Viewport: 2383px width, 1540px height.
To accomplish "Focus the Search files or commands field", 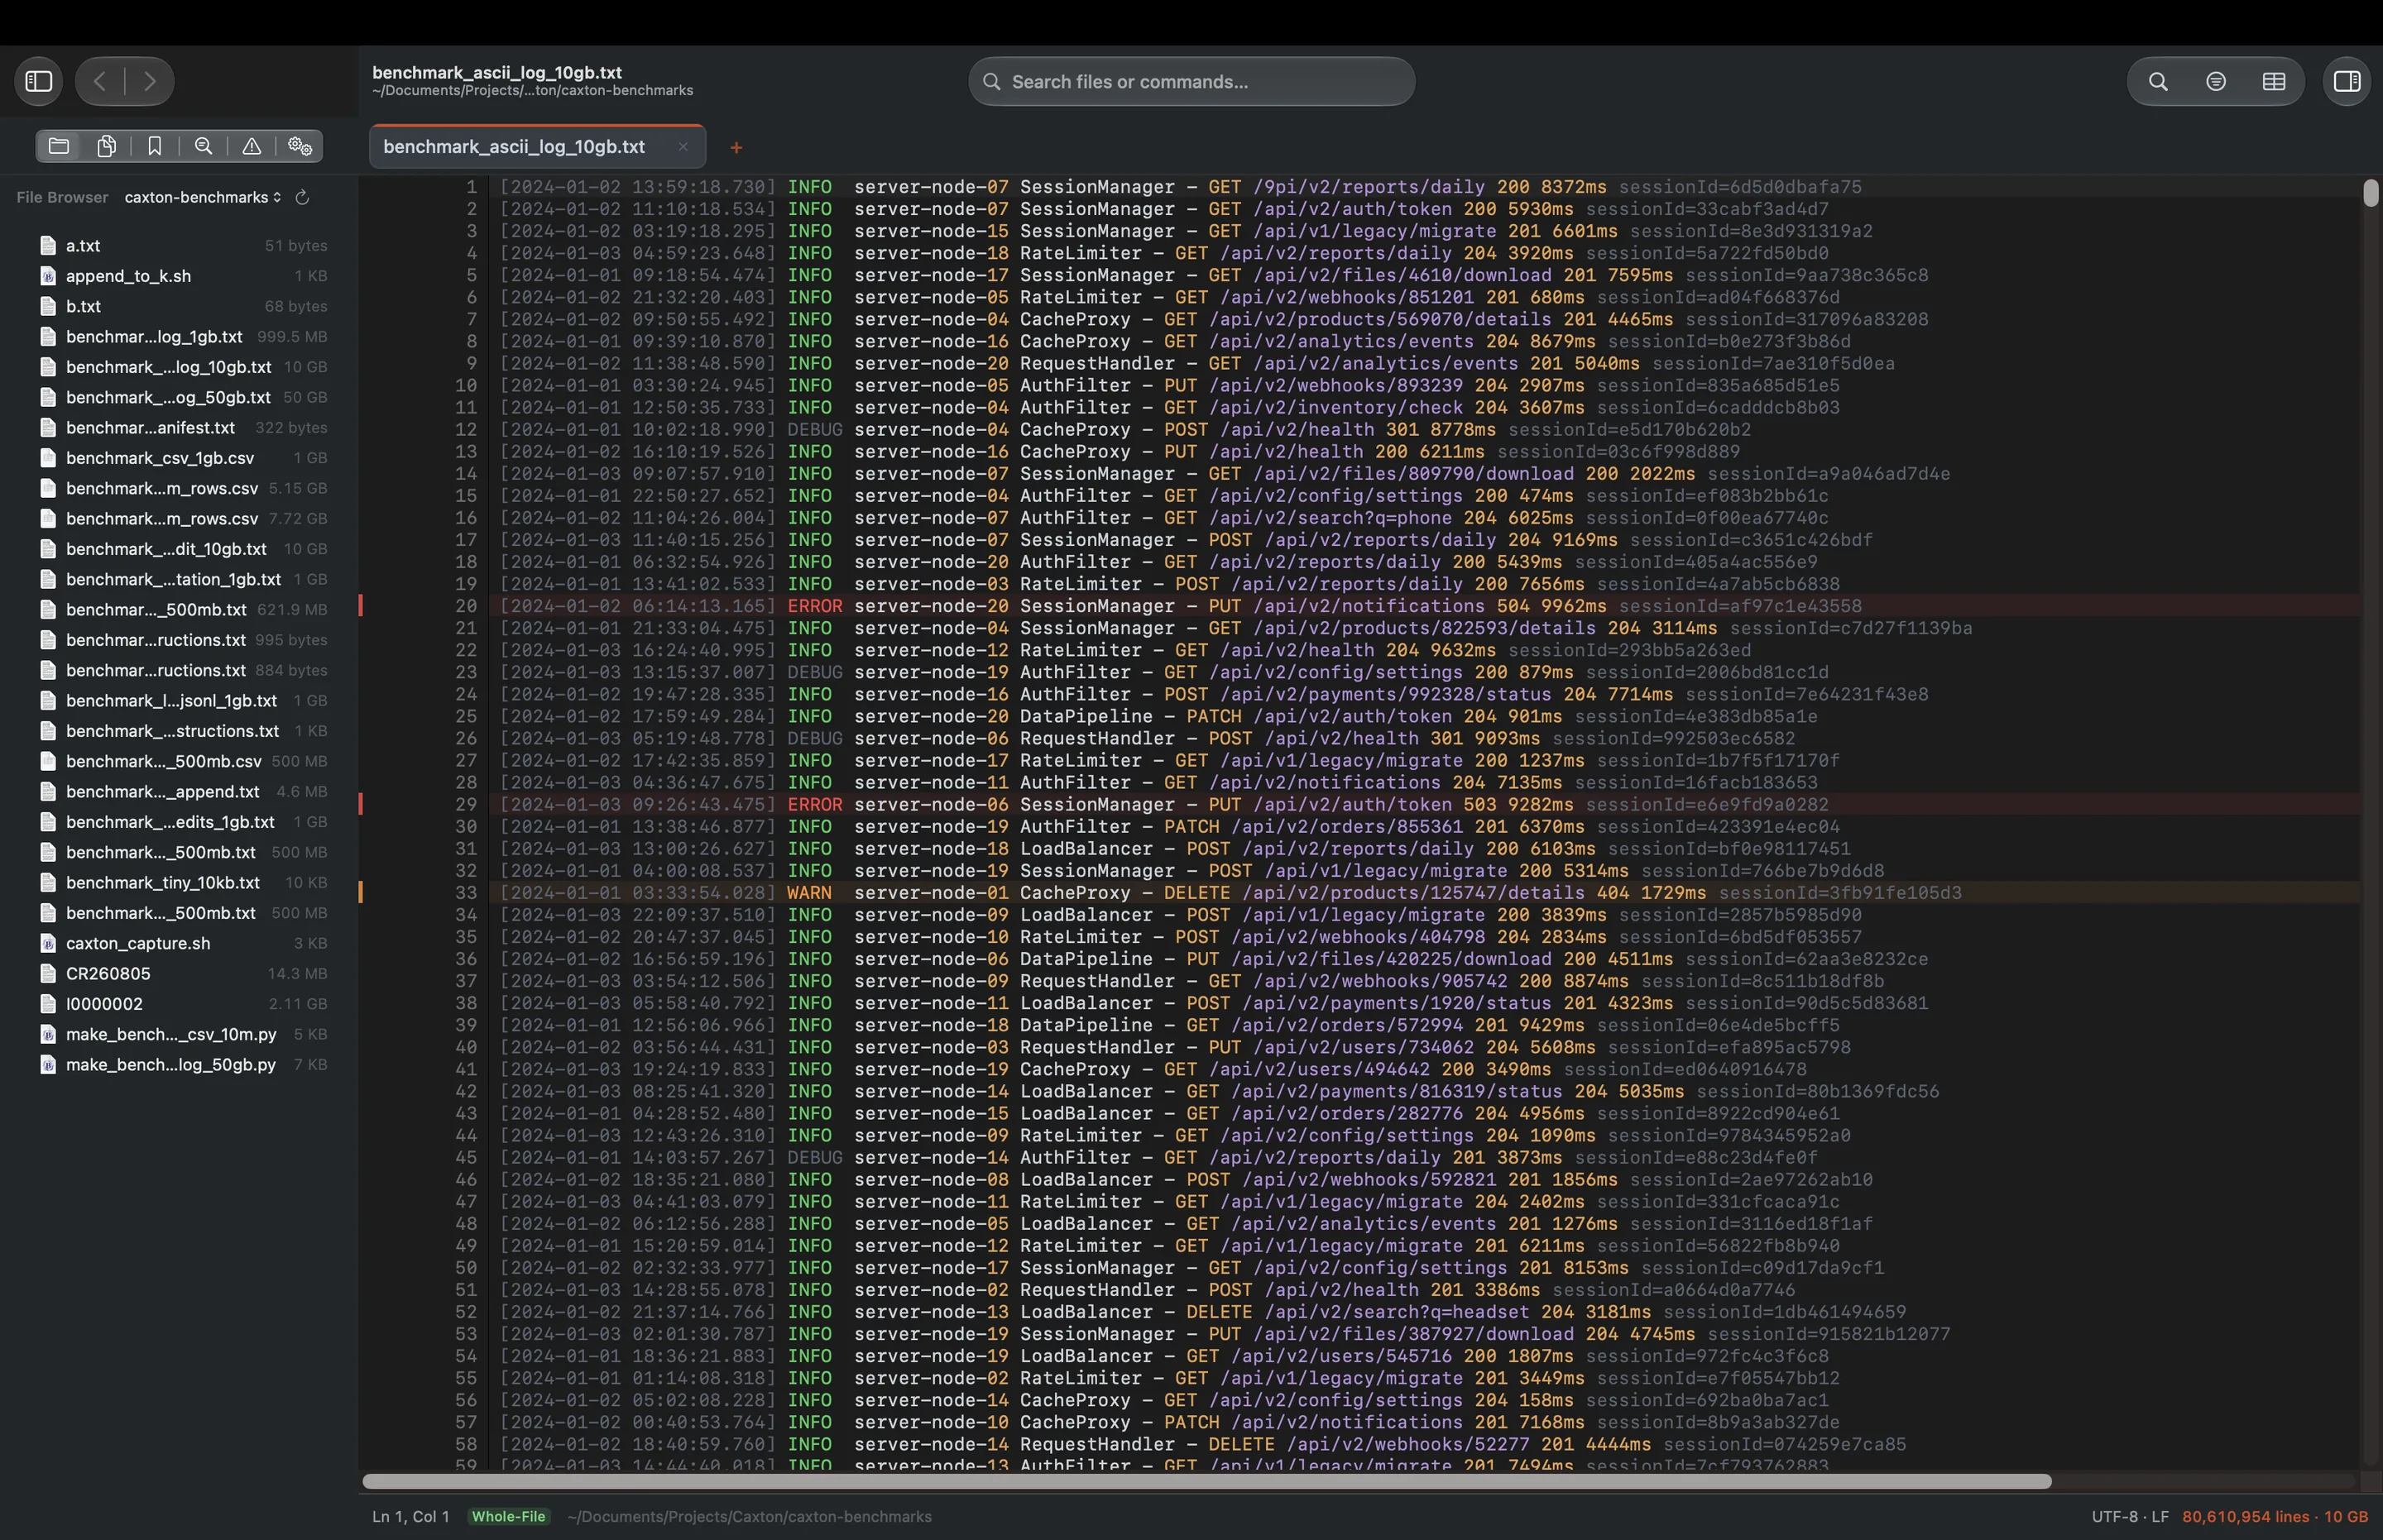I will pyautogui.click(x=1191, y=81).
